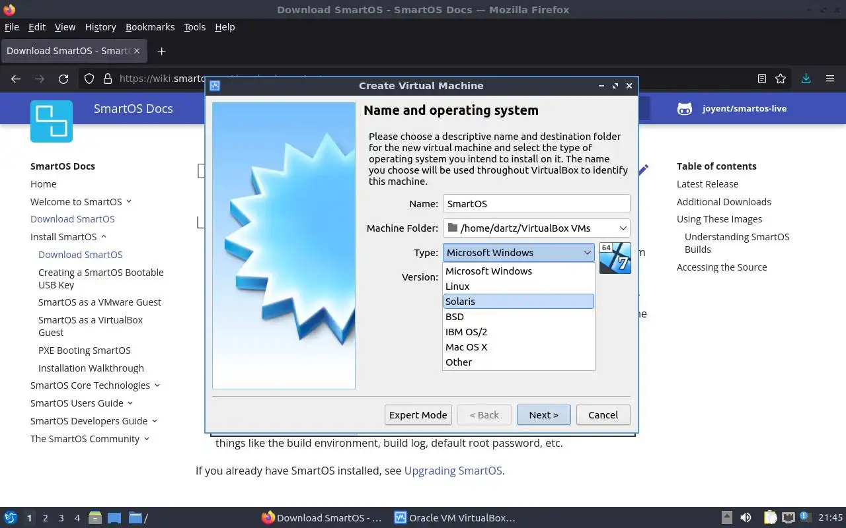
Task: Click the show desktop icon in the taskbar
Action: pyautogui.click(x=114, y=518)
